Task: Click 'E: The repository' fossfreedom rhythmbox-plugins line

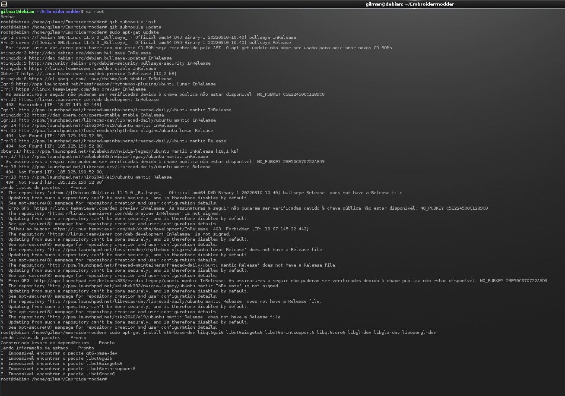Action: coord(162,250)
